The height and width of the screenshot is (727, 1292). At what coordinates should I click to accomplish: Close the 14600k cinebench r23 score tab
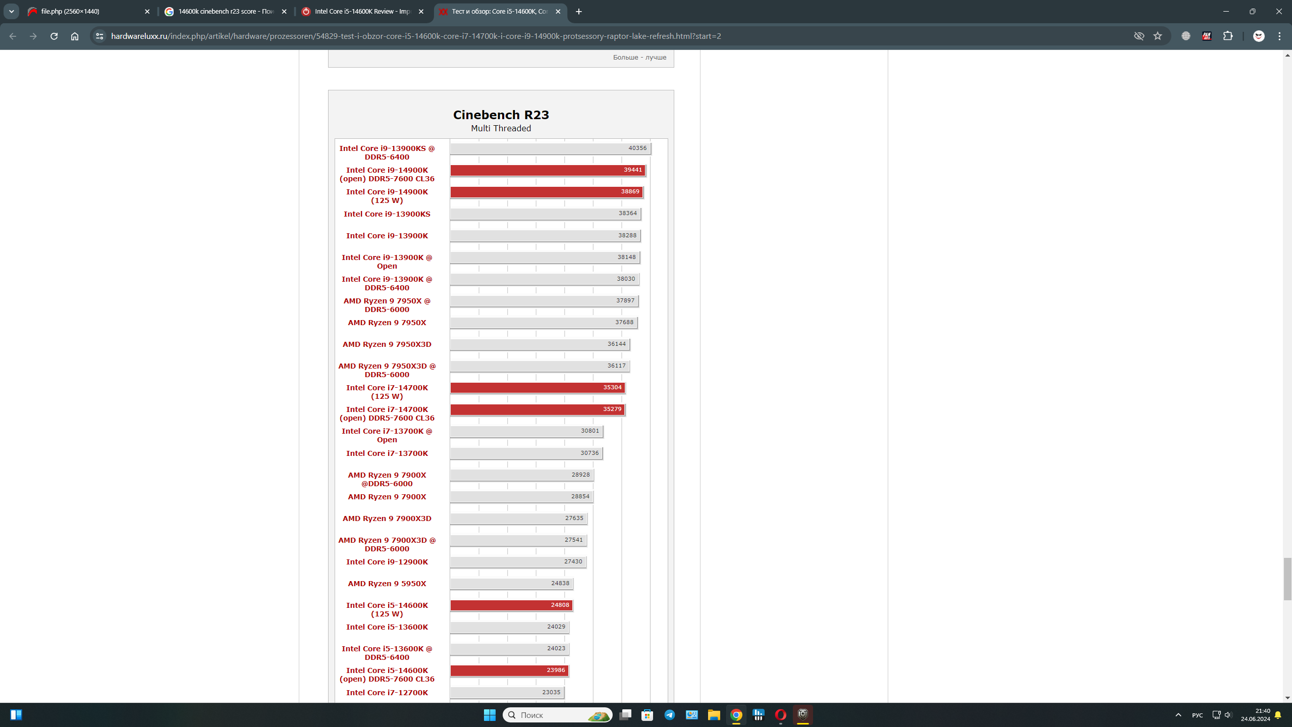pyautogui.click(x=284, y=11)
